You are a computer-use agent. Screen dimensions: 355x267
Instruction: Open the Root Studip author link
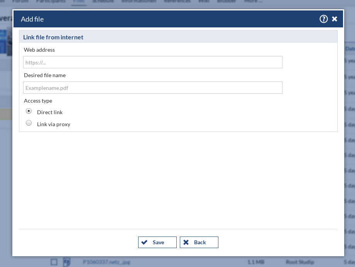pyautogui.click(x=300, y=262)
